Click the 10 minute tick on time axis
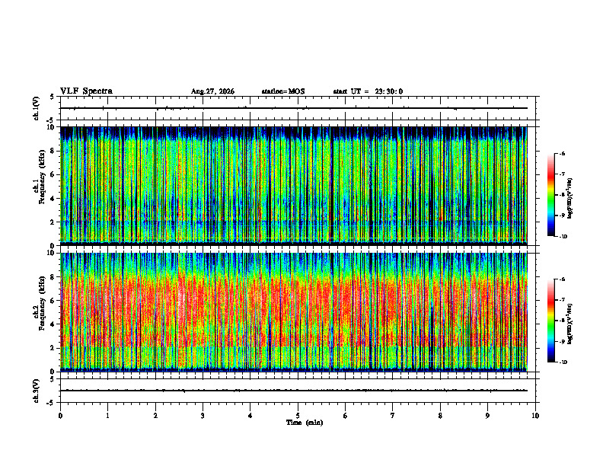This screenshot has height=466, width=603. pos(535,416)
